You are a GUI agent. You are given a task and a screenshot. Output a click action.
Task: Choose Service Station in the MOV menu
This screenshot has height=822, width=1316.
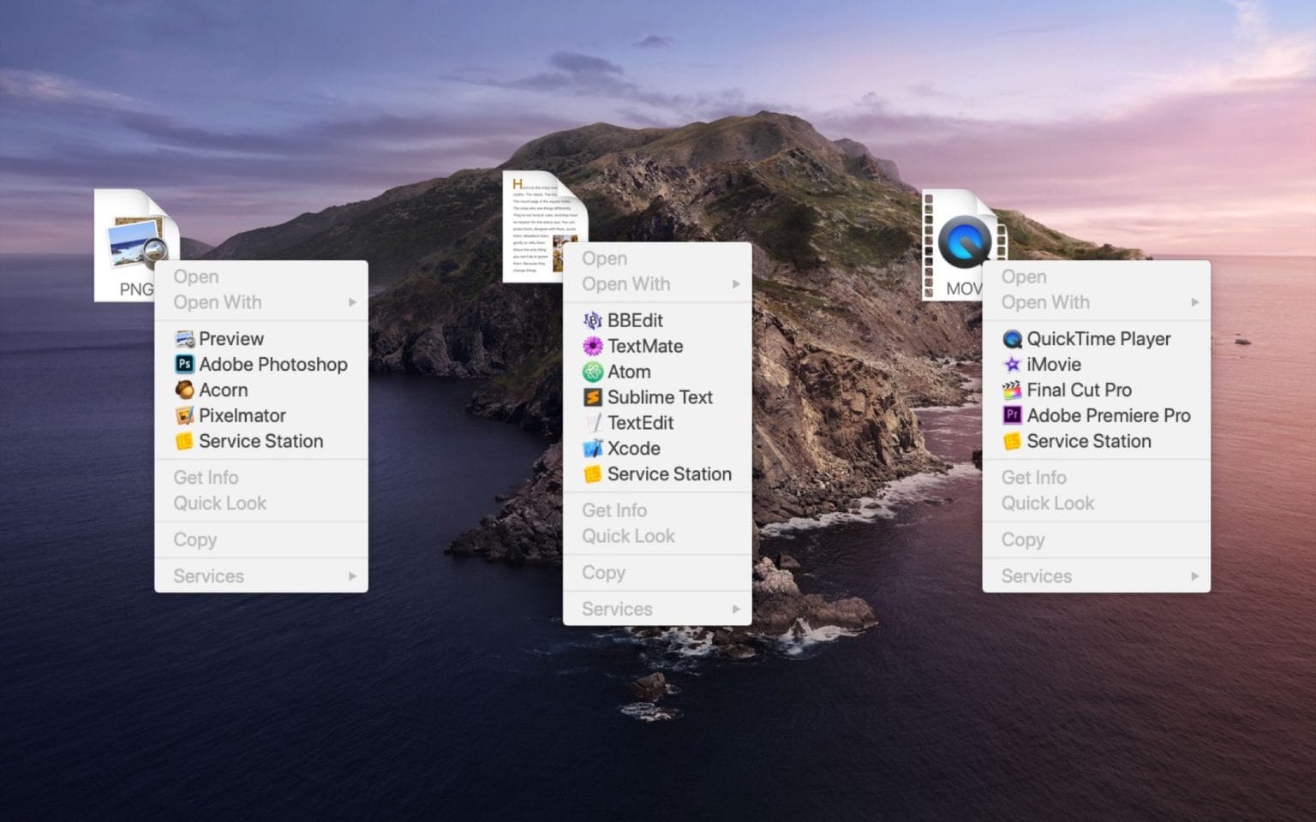tap(1088, 442)
